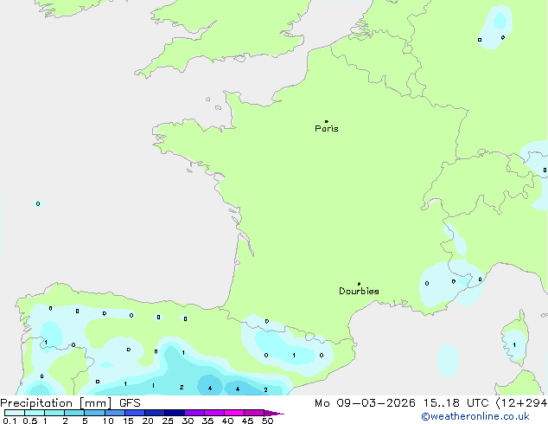
Task: Click the Dourbies city label
Action: [x=359, y=291]
